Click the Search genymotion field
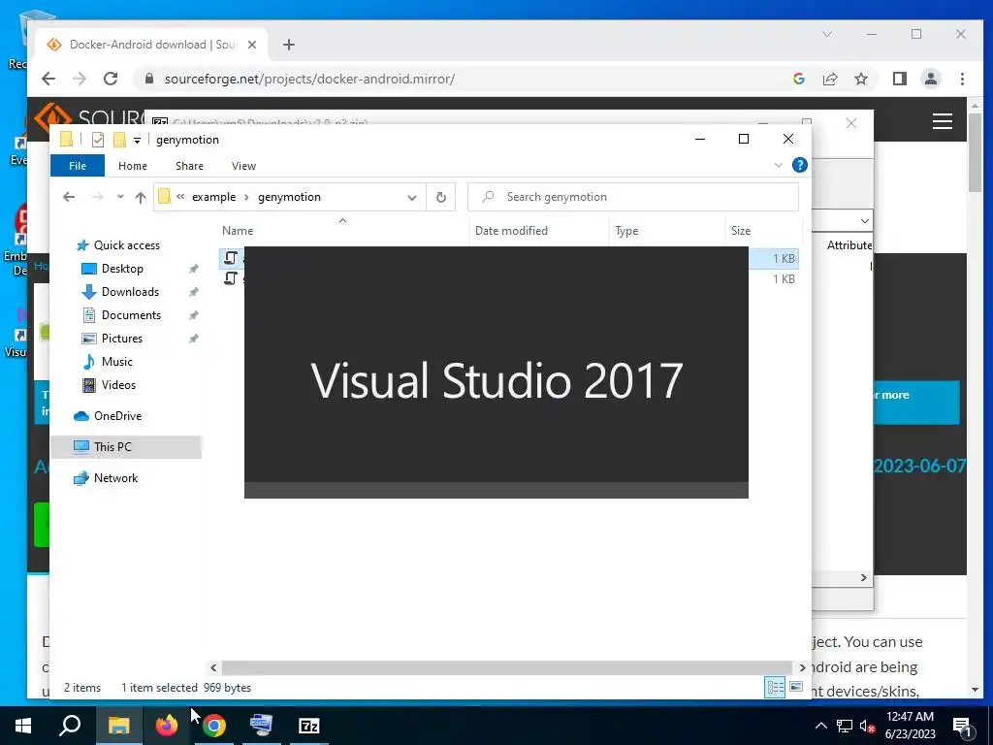Screen dimensions: 993x745 [x=633, y=197]
